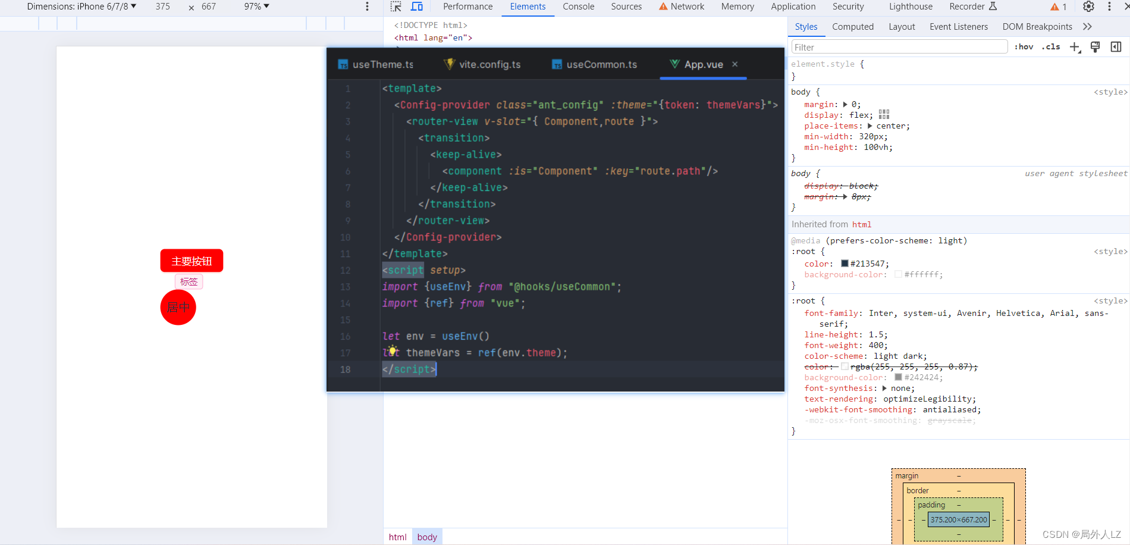Open DevTools settings gear

(1088, 7)
